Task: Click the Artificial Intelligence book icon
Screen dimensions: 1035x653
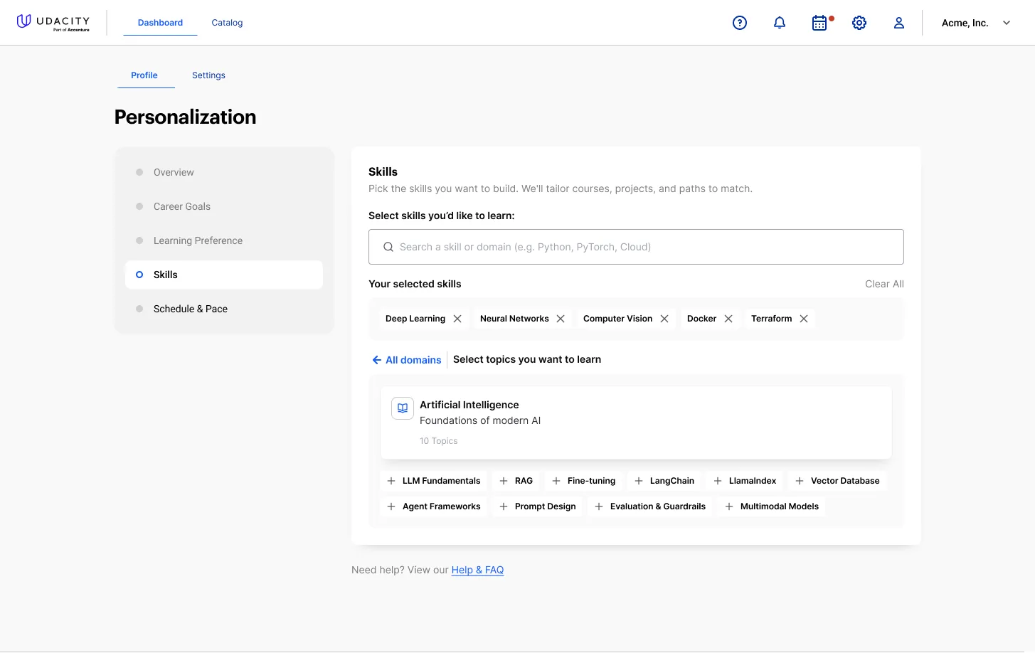Action: pyautogui.click(x=403, y=408)
